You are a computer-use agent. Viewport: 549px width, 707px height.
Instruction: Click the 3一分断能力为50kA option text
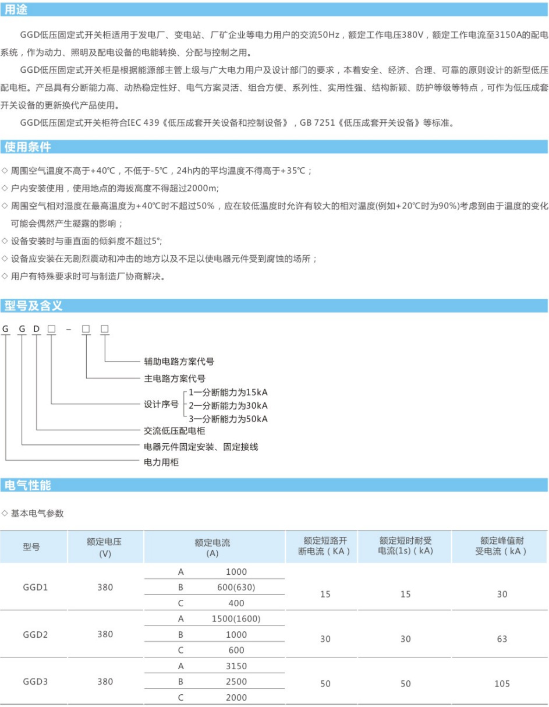coord(228,419)
